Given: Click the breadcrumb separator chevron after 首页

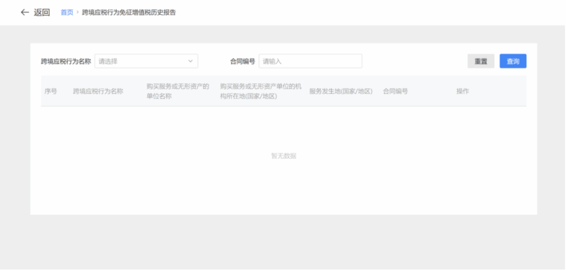Looking at the screenshot, I should (78, 13).
